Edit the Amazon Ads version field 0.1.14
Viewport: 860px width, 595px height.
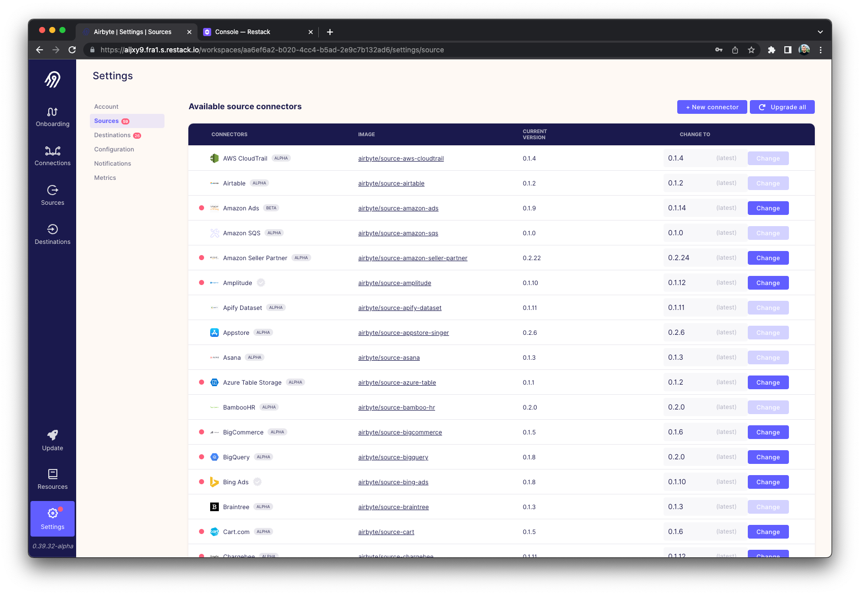pos(705,208)
